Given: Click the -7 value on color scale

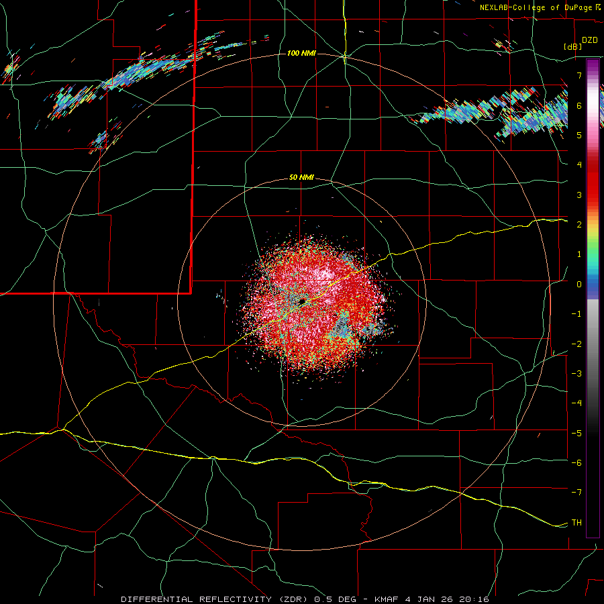Looking at the screenshot, I should tap(576, 493).
